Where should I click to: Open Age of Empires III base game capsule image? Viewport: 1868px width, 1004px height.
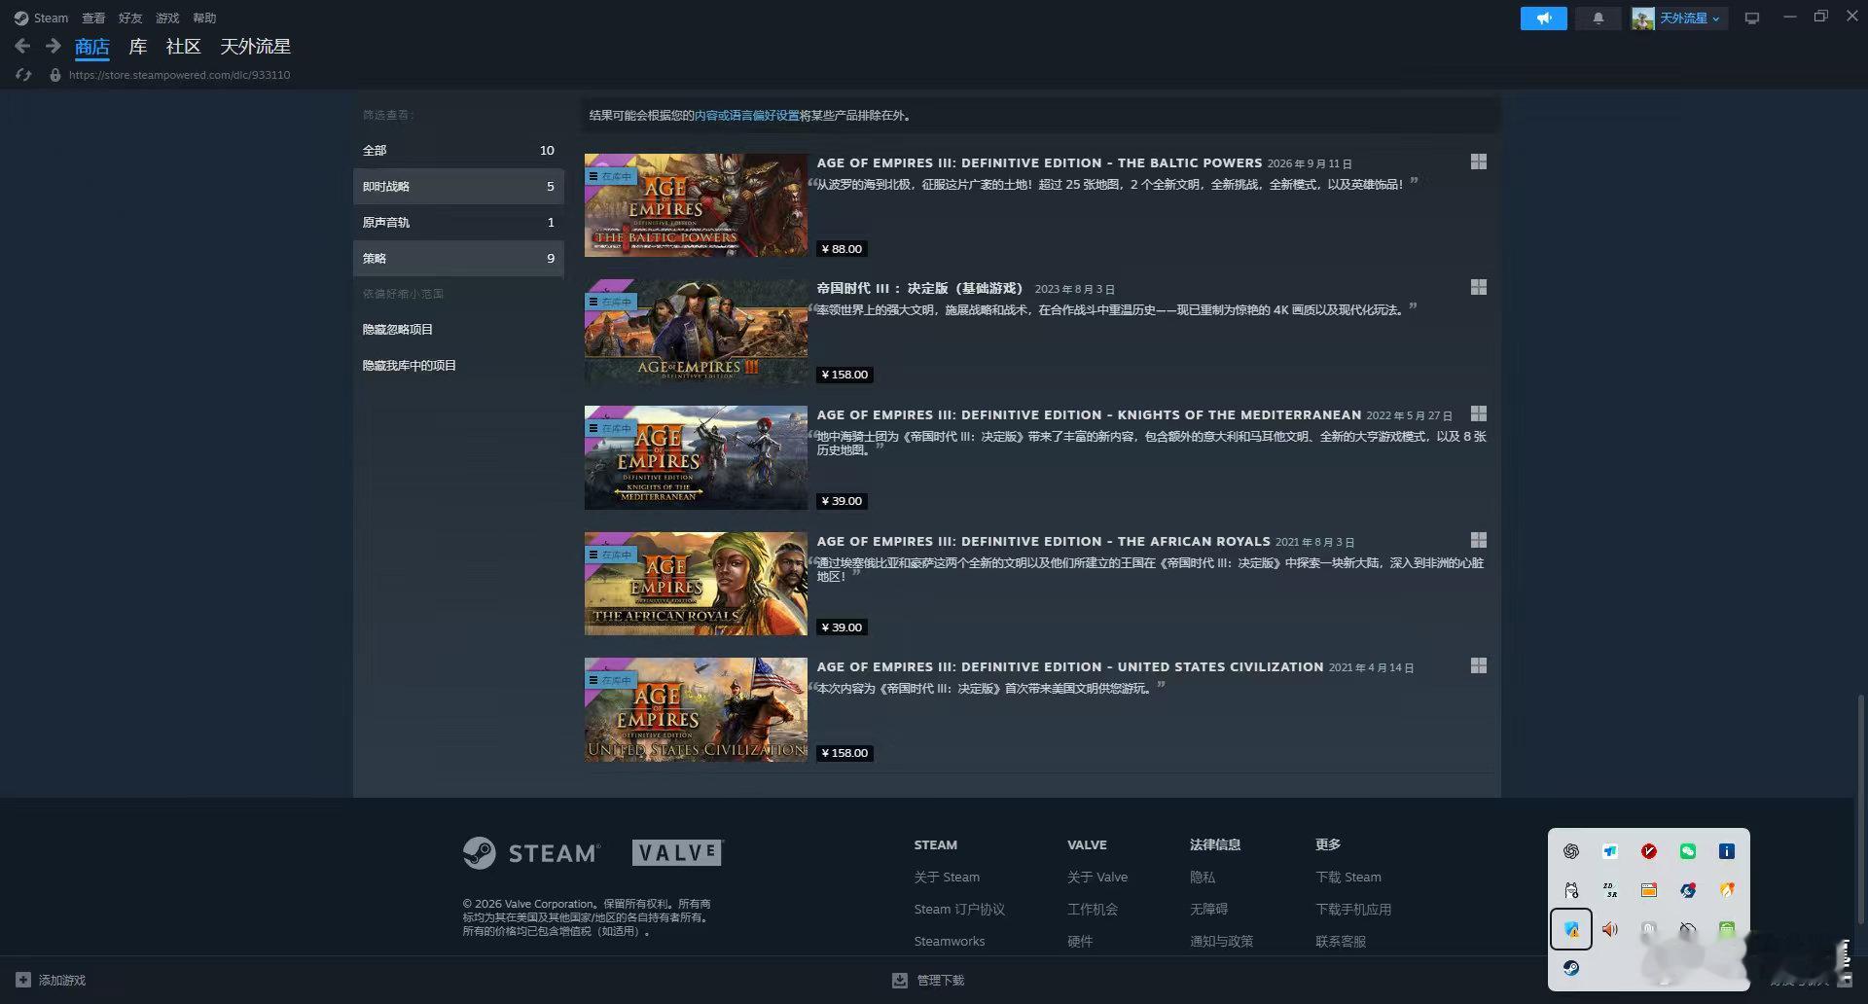[696, 332]
